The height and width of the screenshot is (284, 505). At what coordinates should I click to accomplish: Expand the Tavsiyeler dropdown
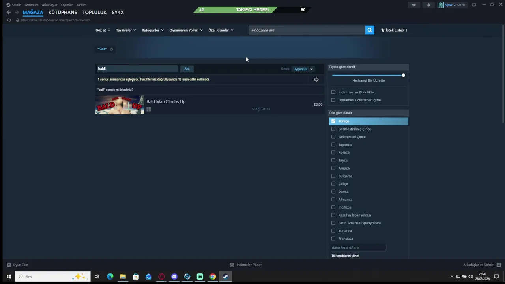[x=126, y=30]
